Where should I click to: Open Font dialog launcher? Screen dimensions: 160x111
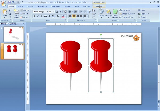click(x=66, y=20)
